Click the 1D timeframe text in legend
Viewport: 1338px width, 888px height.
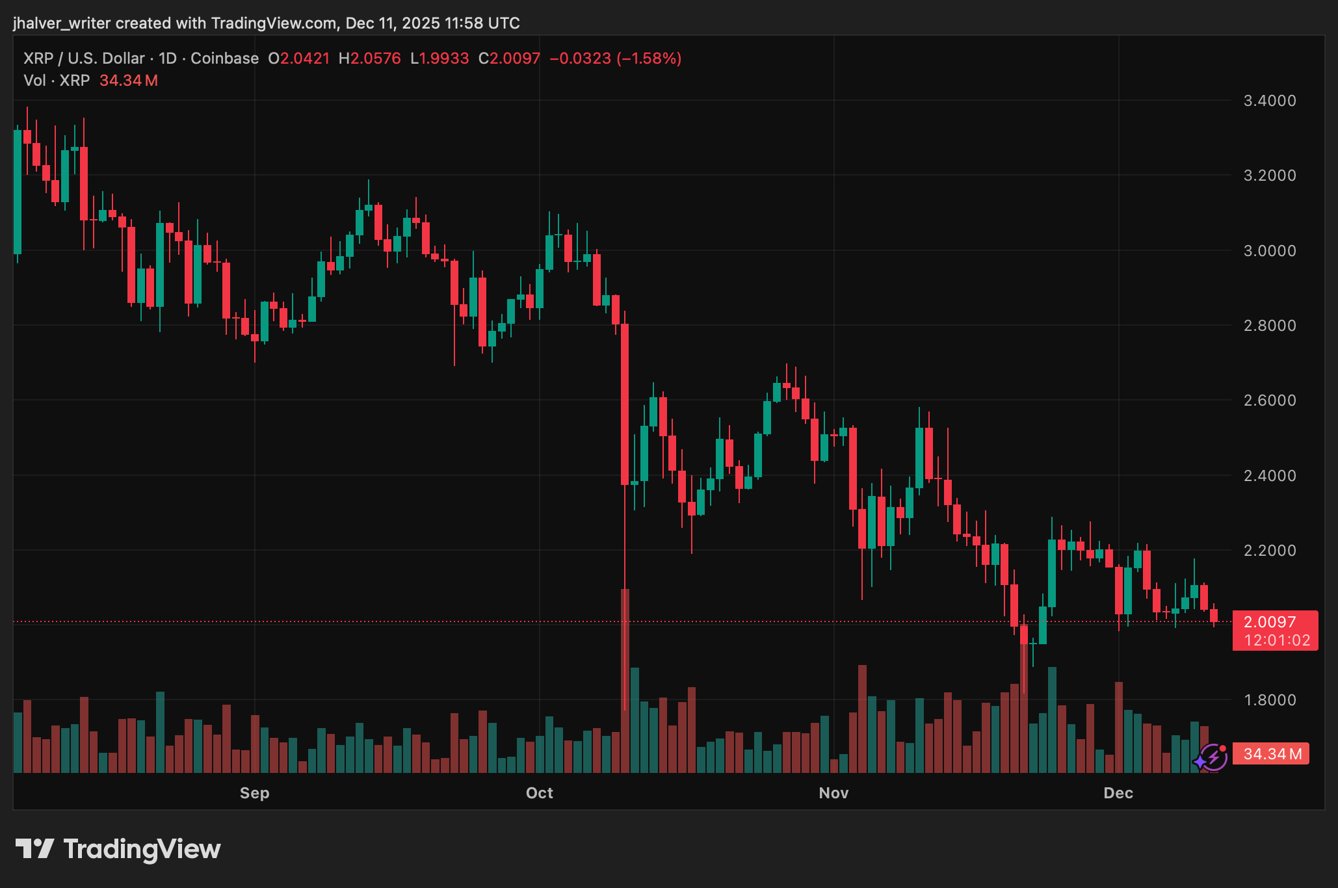(x=168, y=59)
